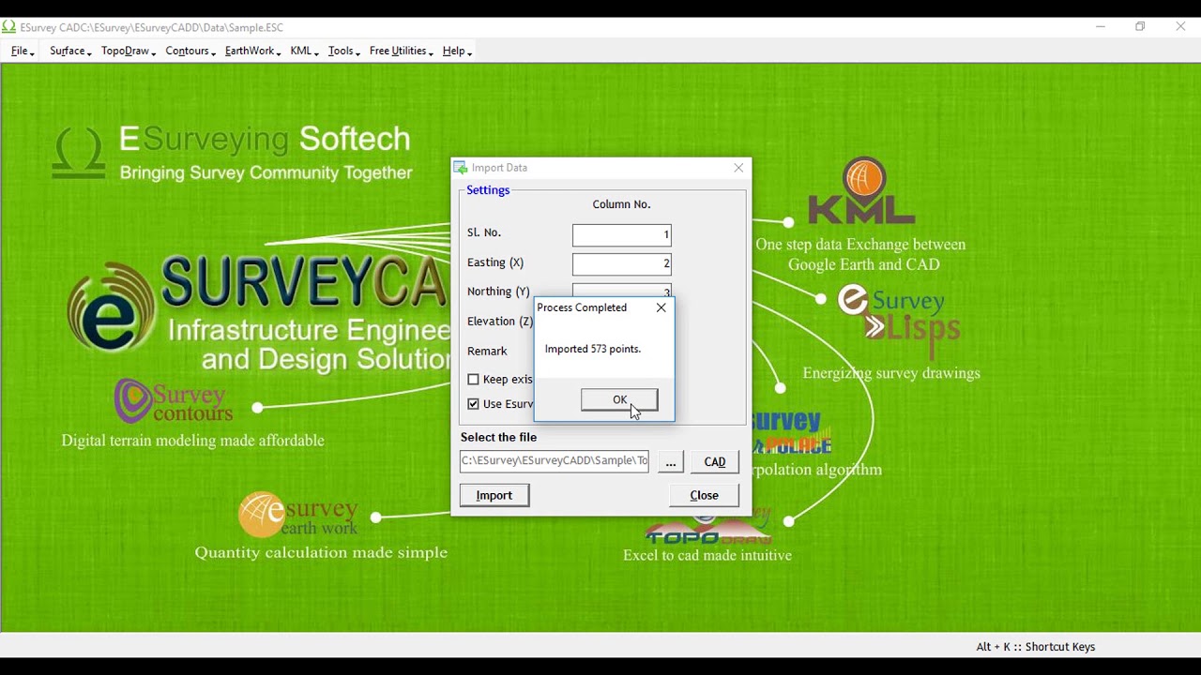Click the 'Import Data' dialog title text
The width and height of the screenshot is (1201, 675).
(499, 168)
